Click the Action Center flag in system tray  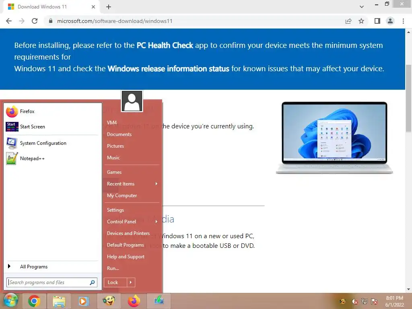click(375, 301)
